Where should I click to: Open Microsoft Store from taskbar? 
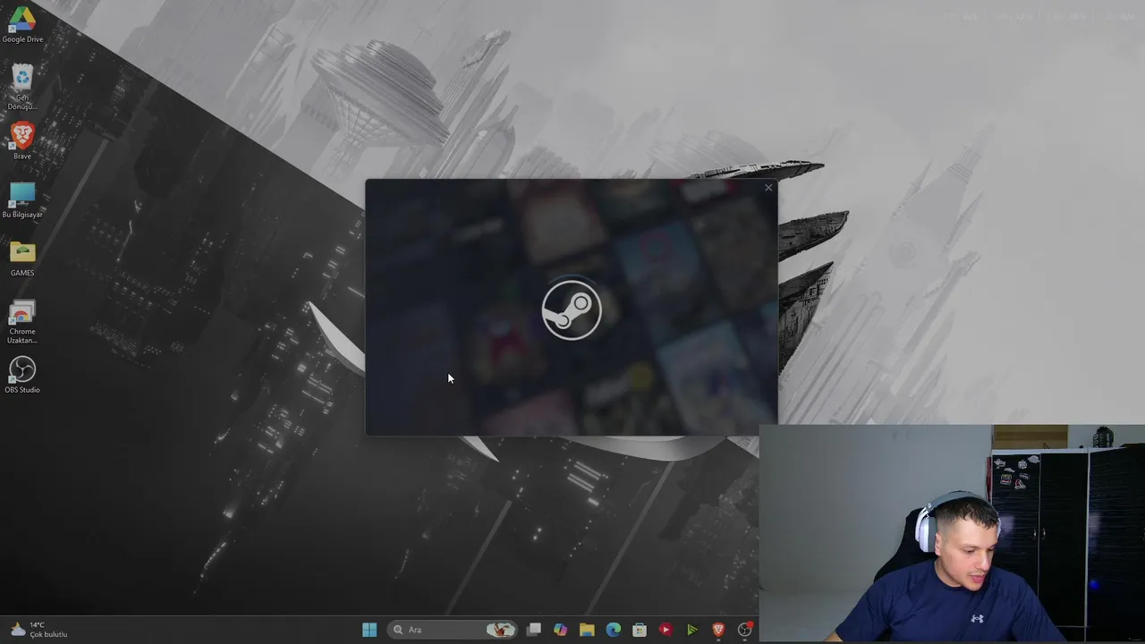640,630
